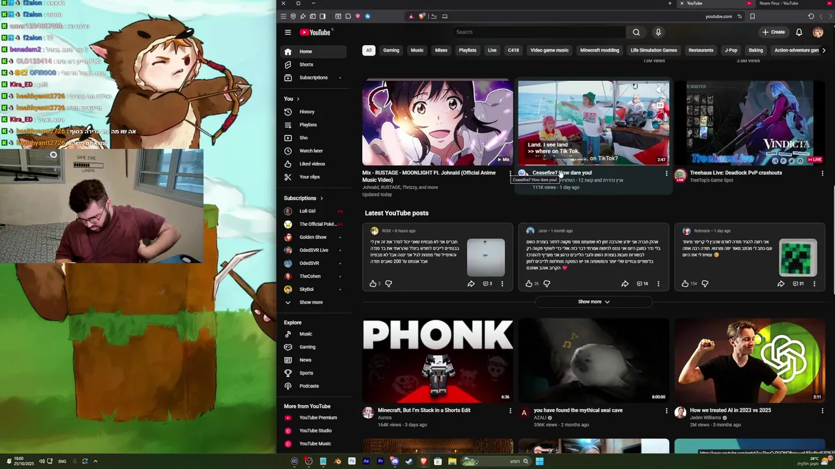Open YouTube Premium link
The height and width of the screenshot is (469, 835).
tap(314, 418)
